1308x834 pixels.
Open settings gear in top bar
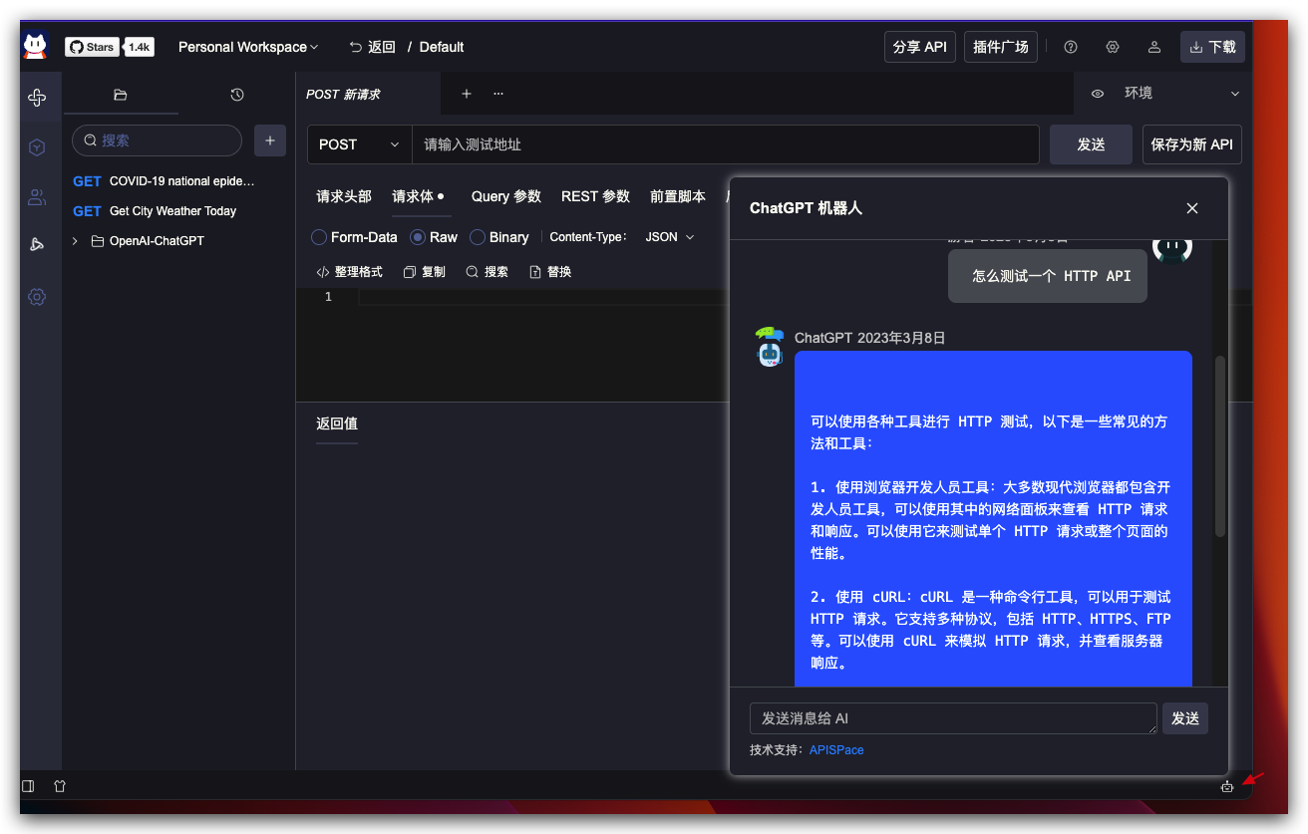[1113, 47]
